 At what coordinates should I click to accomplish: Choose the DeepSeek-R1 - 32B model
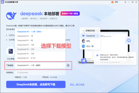40,49
